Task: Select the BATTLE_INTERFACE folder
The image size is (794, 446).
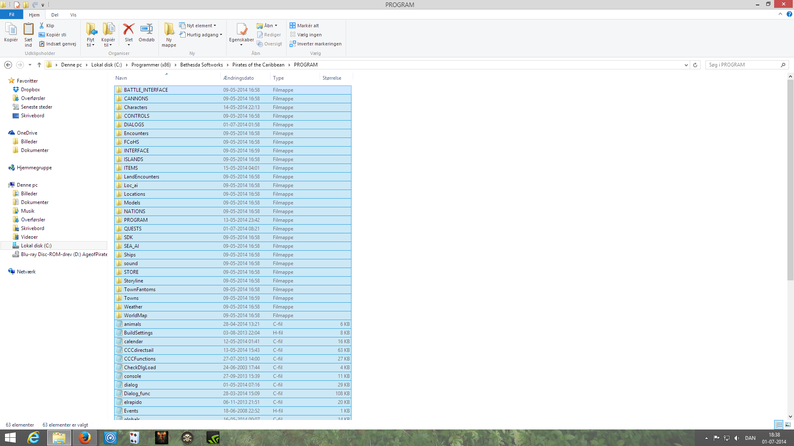Action: point(233,90)
